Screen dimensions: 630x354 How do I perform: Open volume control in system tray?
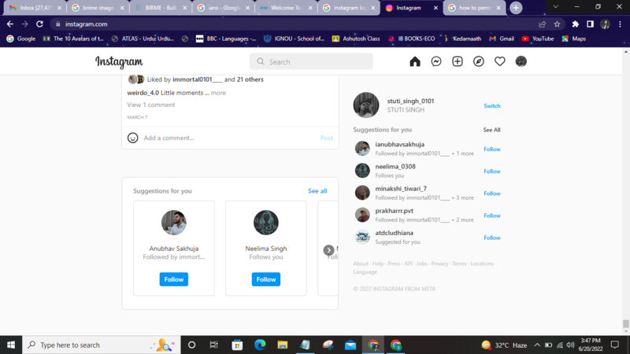click(x=570, y=345)
